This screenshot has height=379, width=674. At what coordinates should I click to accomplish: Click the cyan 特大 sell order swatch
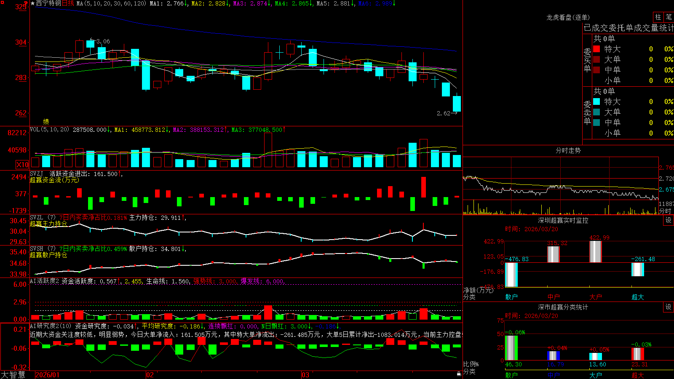pyautogui.click(x=596, y=101)
